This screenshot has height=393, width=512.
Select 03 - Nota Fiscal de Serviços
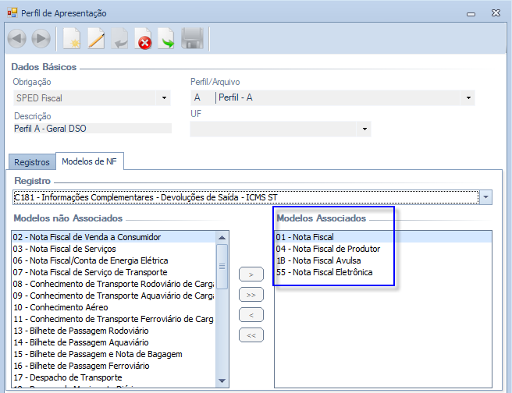113,249
